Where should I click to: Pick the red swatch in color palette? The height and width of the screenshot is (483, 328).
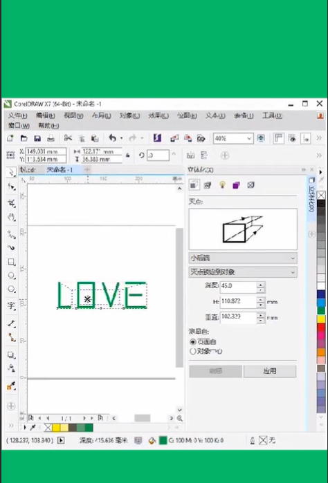(x=321, y=327)
